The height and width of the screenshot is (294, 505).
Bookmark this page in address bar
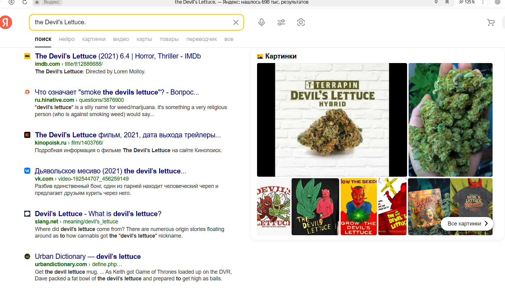point(447,2)
